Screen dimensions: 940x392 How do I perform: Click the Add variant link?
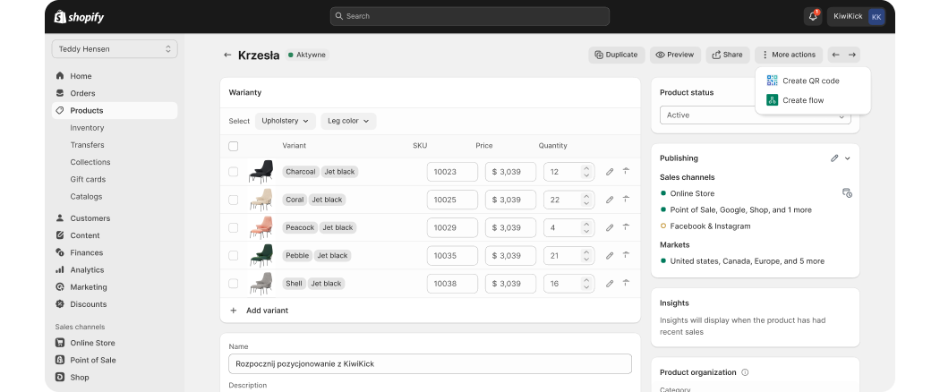click(268, 311)
